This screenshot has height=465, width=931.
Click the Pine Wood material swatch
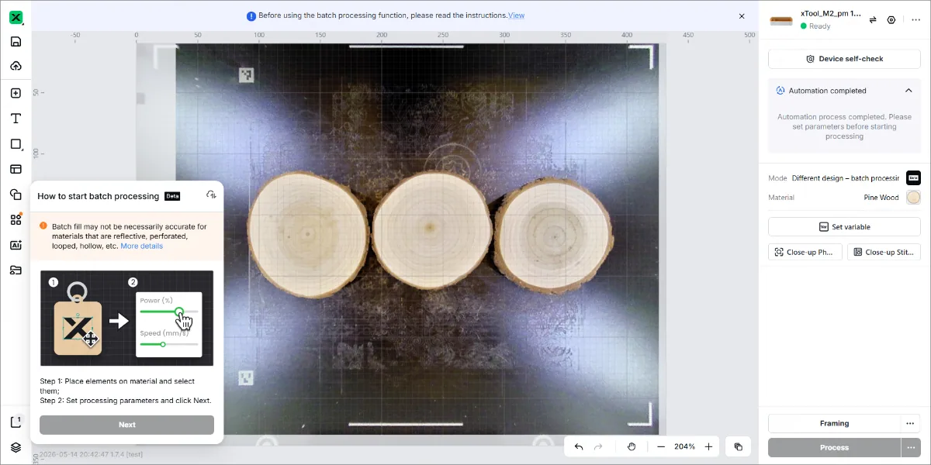(x=913, y=198)
